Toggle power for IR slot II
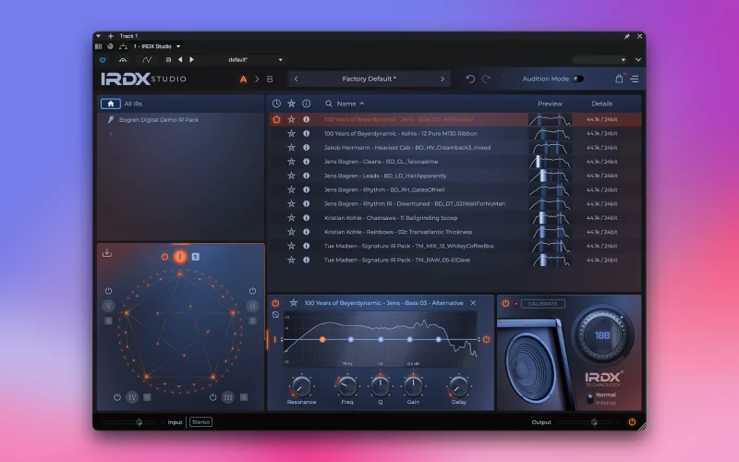 [x=252, y=291]
